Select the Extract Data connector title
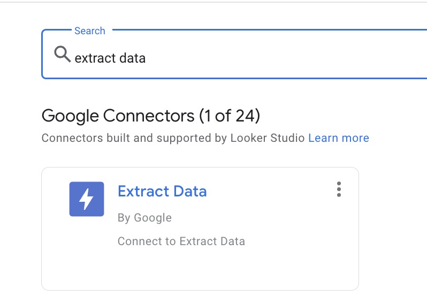The image size is (427, 304). click(x=162, y=191)
